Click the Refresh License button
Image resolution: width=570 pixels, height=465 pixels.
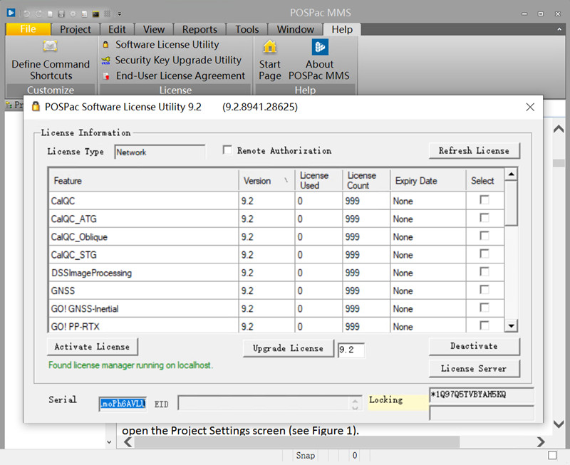474,151
